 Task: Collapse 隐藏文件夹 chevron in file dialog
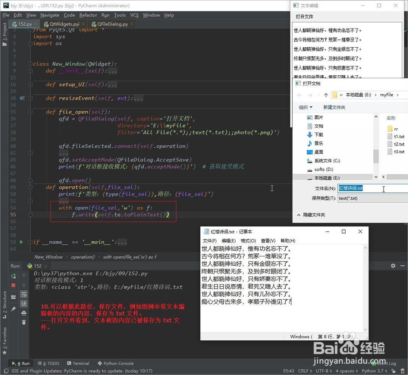(299, 215)
